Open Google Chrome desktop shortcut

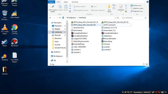tap(15, 29)
